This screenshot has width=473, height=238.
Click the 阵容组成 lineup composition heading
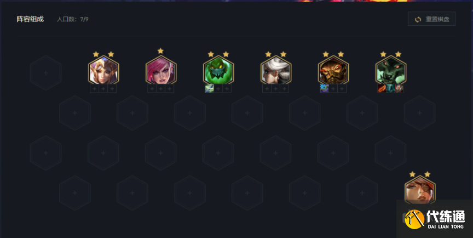30,19
